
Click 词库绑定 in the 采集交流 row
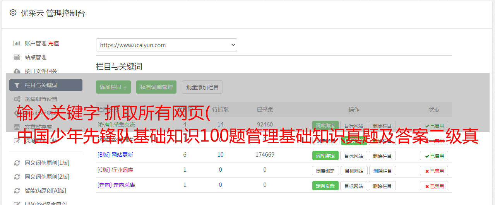325,126
